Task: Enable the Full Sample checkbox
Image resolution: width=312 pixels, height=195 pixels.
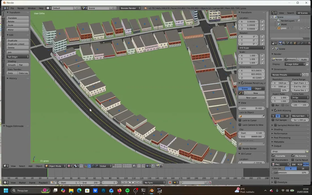Action: pos(273,120)
